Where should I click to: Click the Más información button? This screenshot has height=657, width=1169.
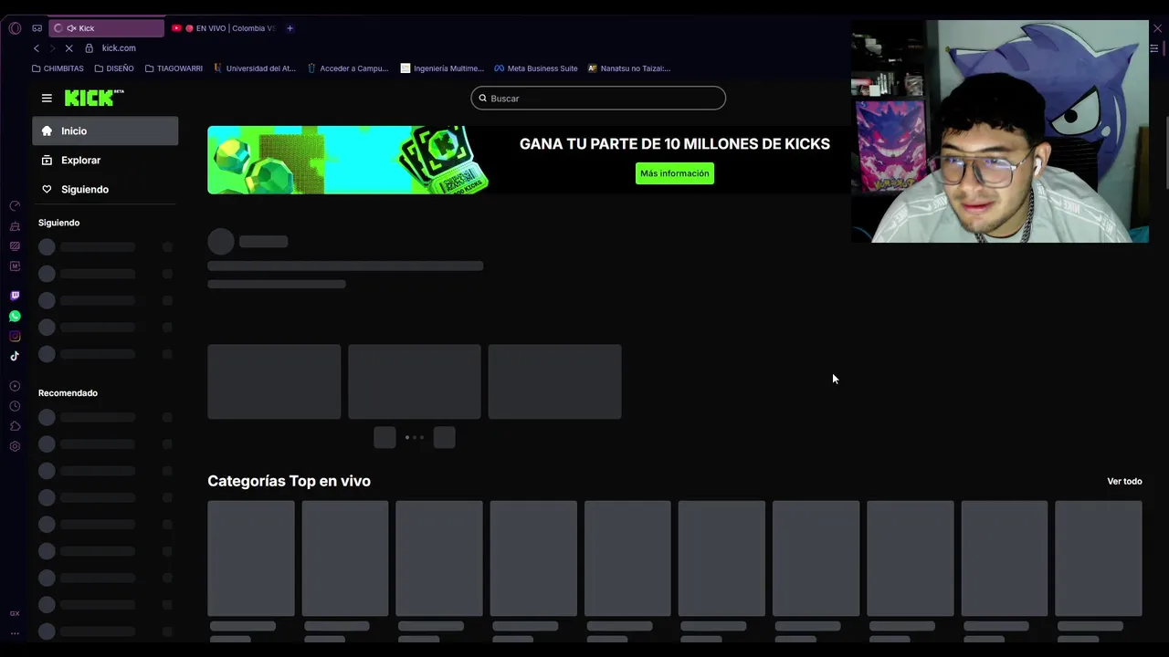click(675, 173)
